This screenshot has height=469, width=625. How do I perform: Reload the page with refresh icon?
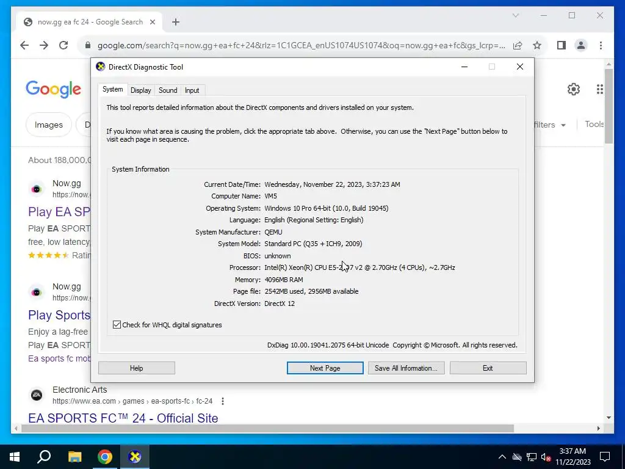coord(63,45)
